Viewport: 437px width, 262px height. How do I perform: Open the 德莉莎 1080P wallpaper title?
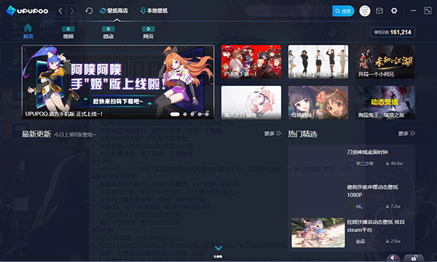372,191
